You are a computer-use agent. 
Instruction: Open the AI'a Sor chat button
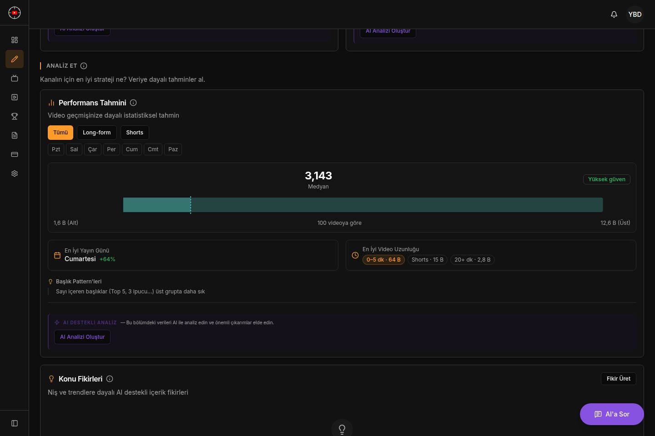coord(612,414)
